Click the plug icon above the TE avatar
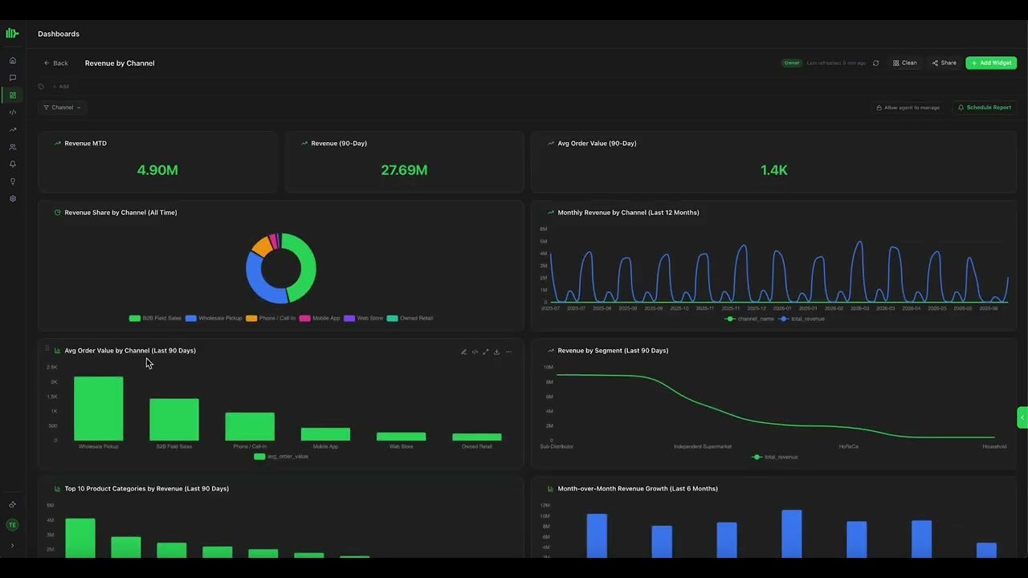Viewport: 1028px width, 578px height. (12, 505)
